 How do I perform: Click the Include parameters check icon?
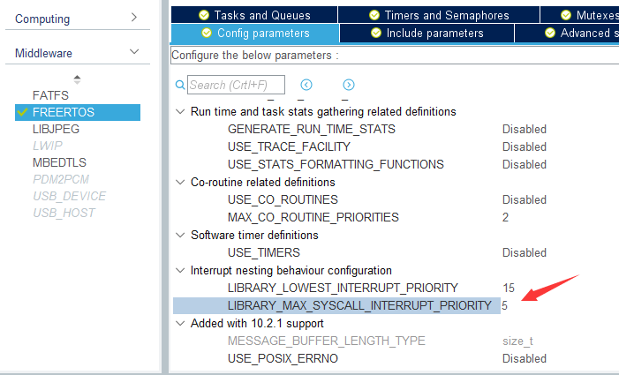pos(376,33)
